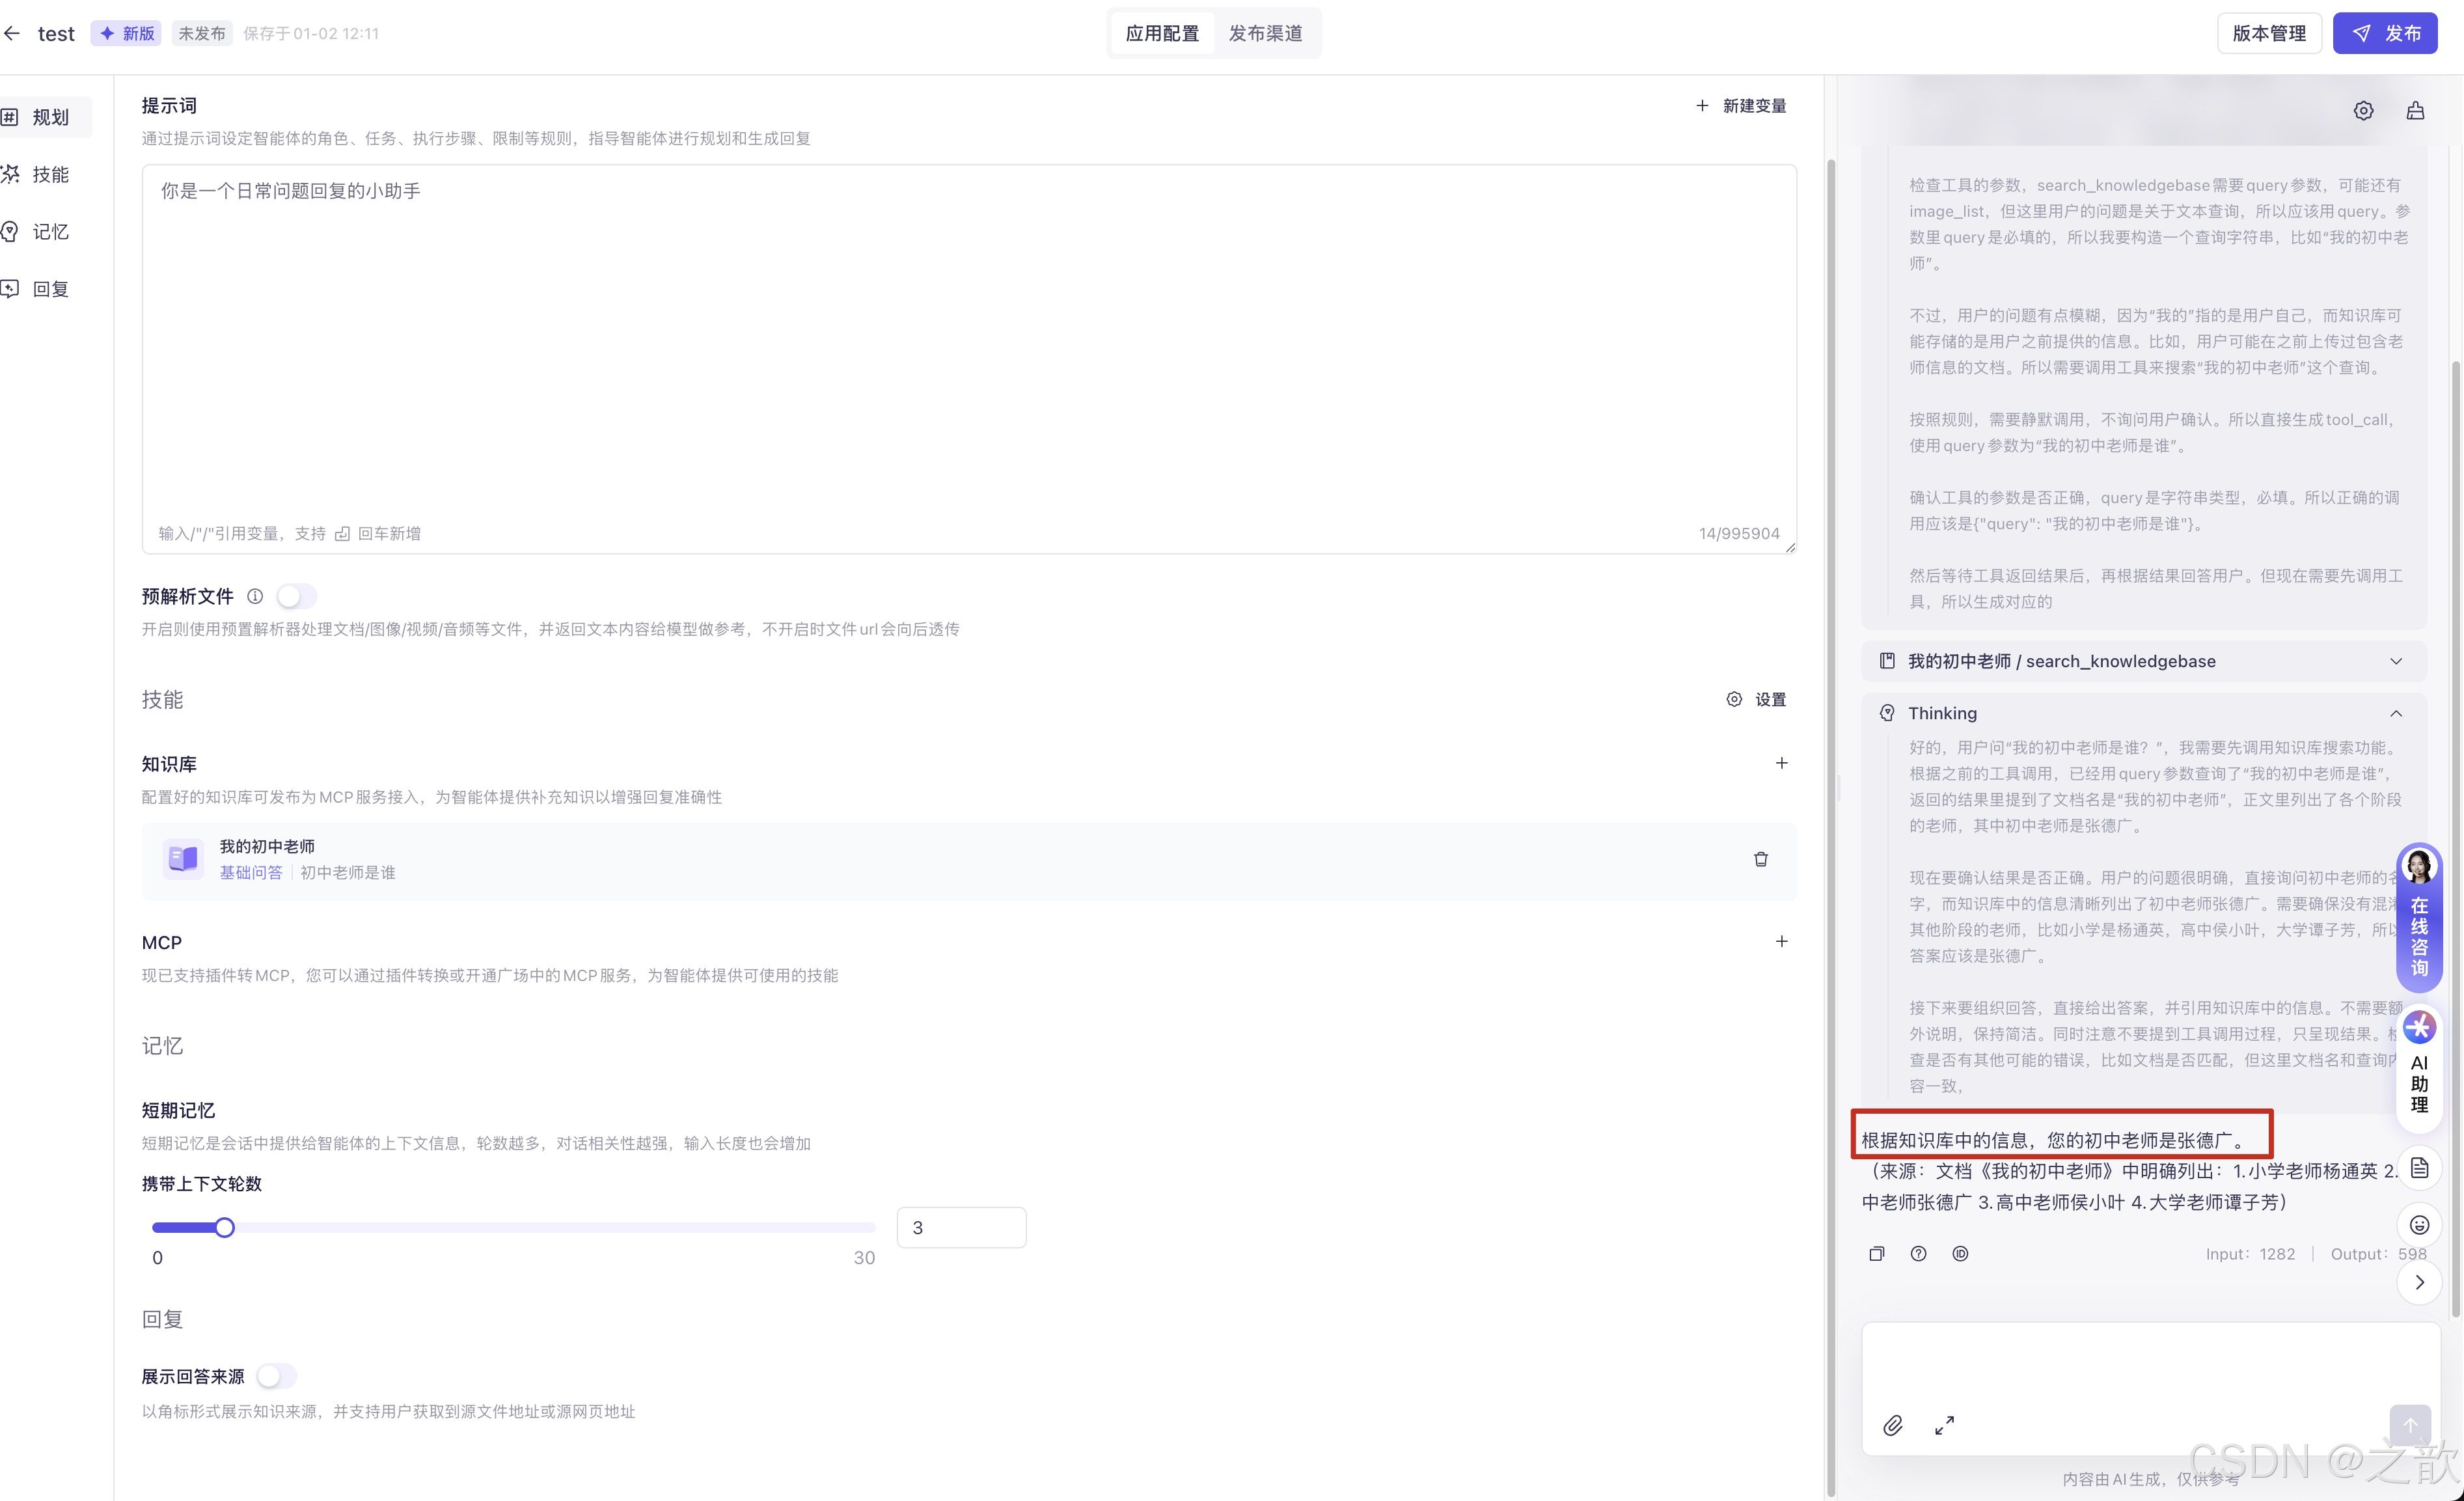Click the back arrow next to test
The height and width of the screenshot is (1501, 2464).
point(12,33)
